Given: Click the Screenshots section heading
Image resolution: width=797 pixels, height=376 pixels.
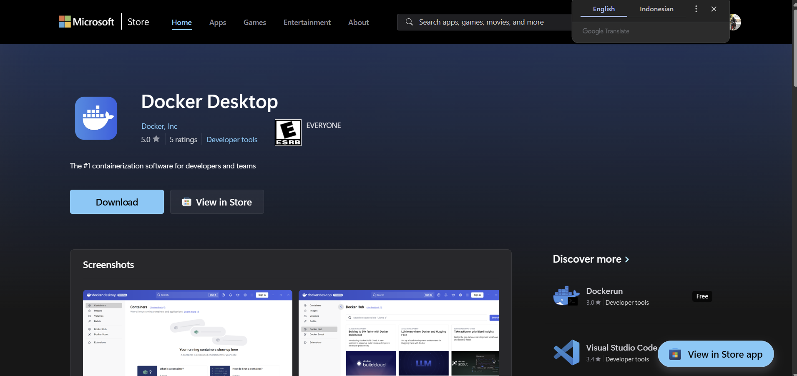Looking at the screenshot, I should point(108,265).
